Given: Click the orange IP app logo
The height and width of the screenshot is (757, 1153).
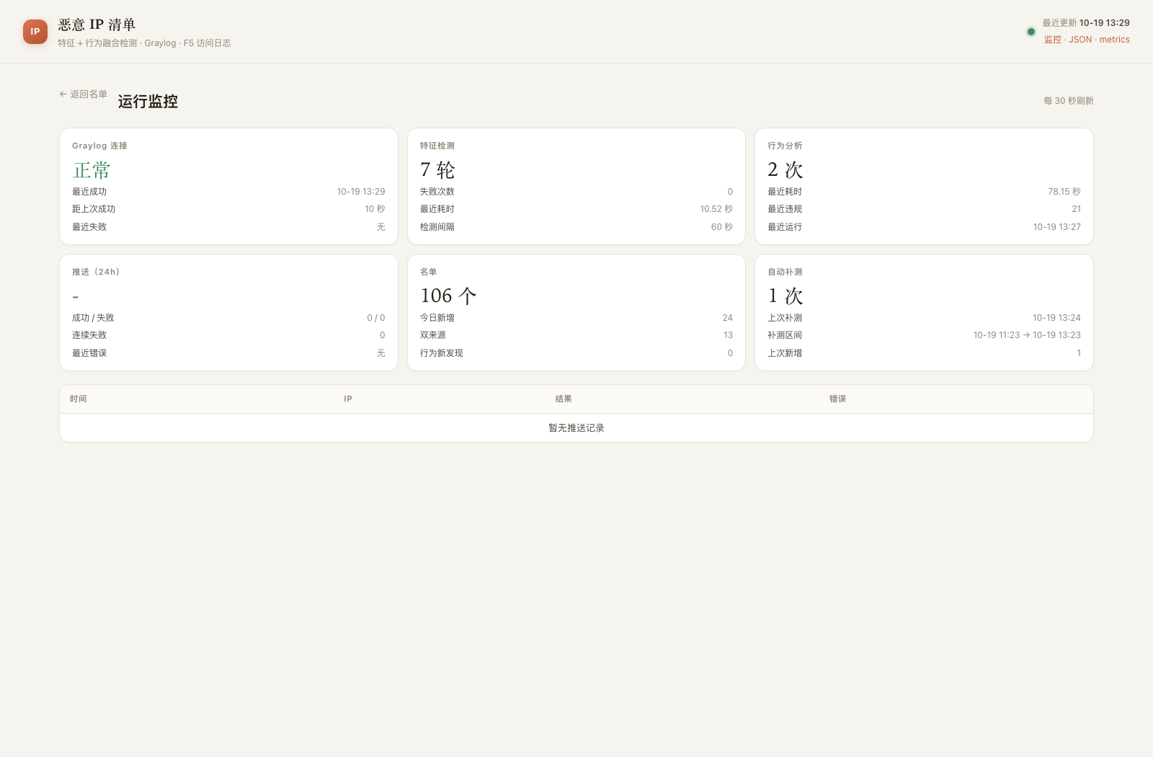Looking at the screenshot, I should (x=35, y=32).
